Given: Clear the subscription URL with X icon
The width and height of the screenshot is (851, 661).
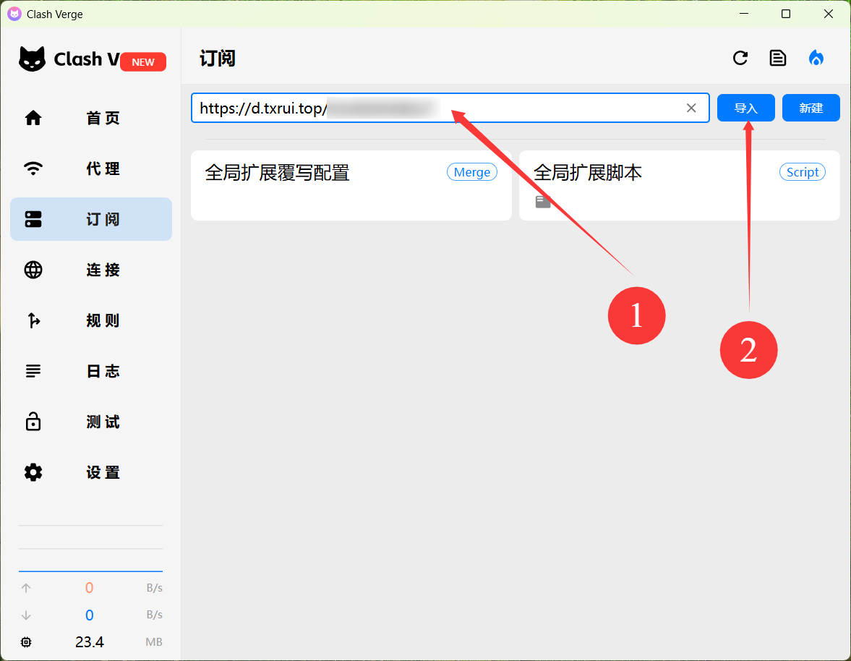Looking at the screenshot, I should pyautogui.click(x=691, y=108).
